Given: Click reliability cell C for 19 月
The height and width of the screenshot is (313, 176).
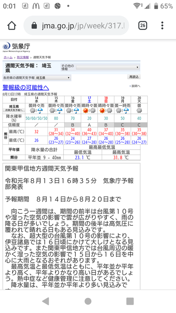Looking at the screenshot, I should pos(123,125).
